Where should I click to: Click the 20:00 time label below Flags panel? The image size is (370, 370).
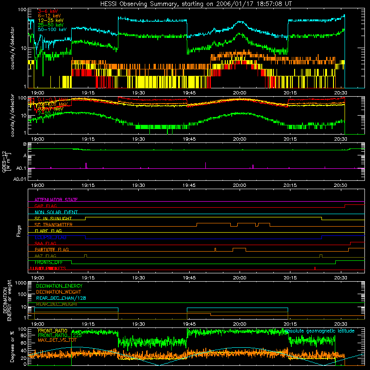(x=240, y=278)
